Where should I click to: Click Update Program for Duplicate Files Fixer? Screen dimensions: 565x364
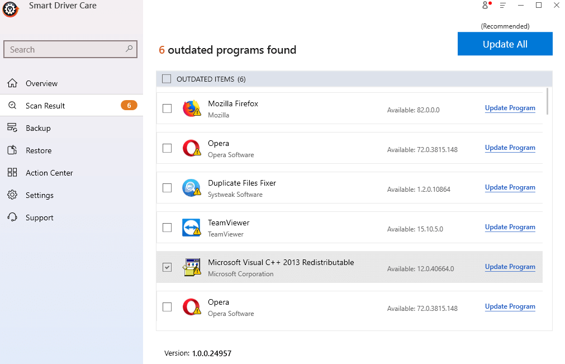509,187
